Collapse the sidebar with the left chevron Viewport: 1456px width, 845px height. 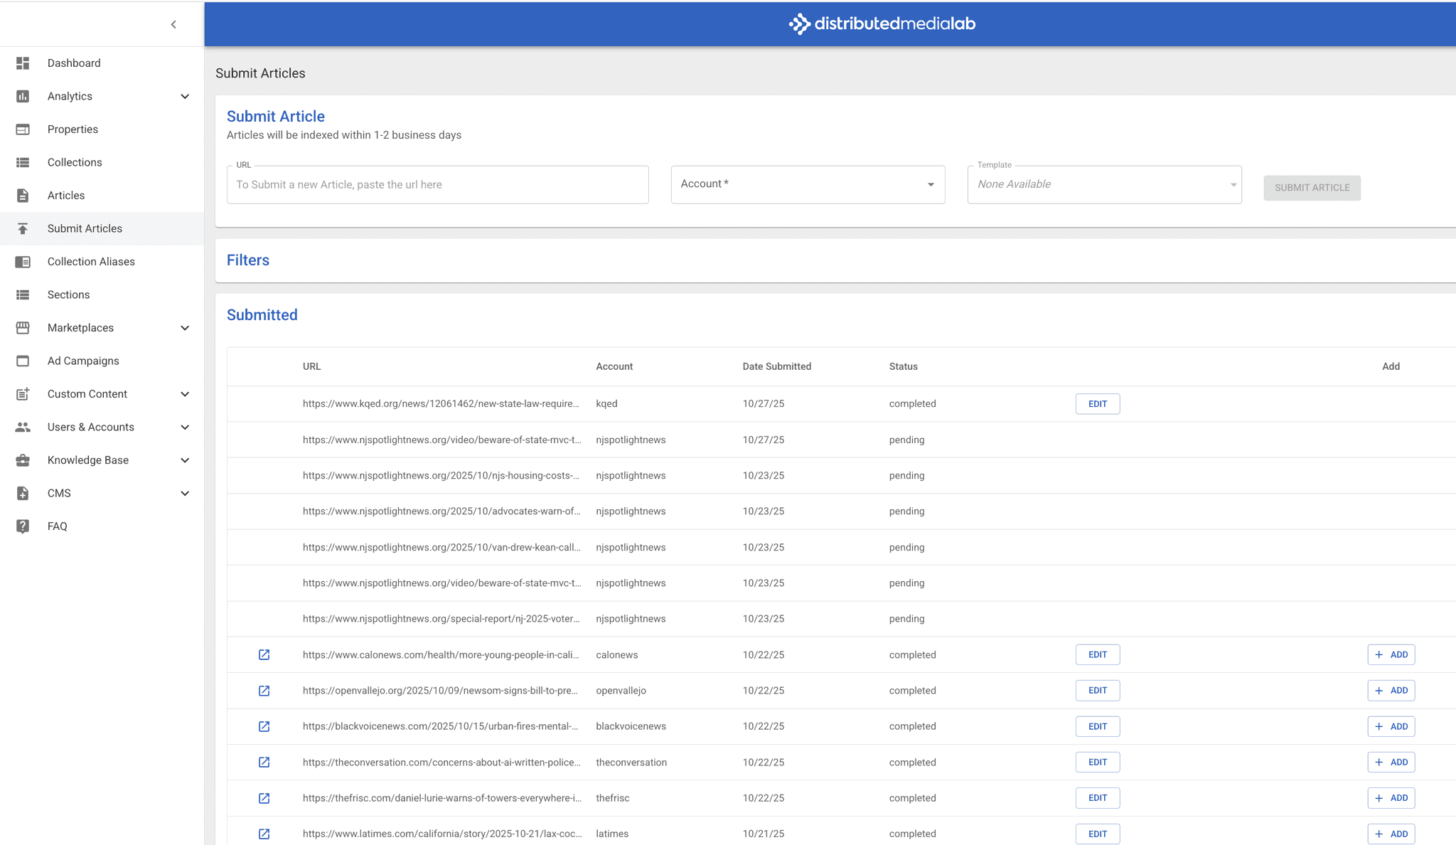tap(173, 24)
